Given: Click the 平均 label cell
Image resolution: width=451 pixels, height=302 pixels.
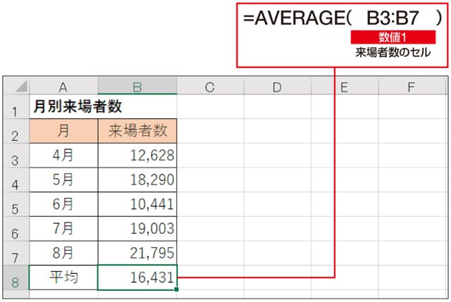Looking at the screenshot, I should [63, 277].
